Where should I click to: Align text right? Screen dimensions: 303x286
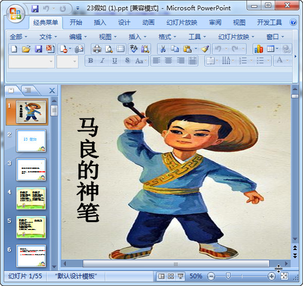tap(180, 61)
